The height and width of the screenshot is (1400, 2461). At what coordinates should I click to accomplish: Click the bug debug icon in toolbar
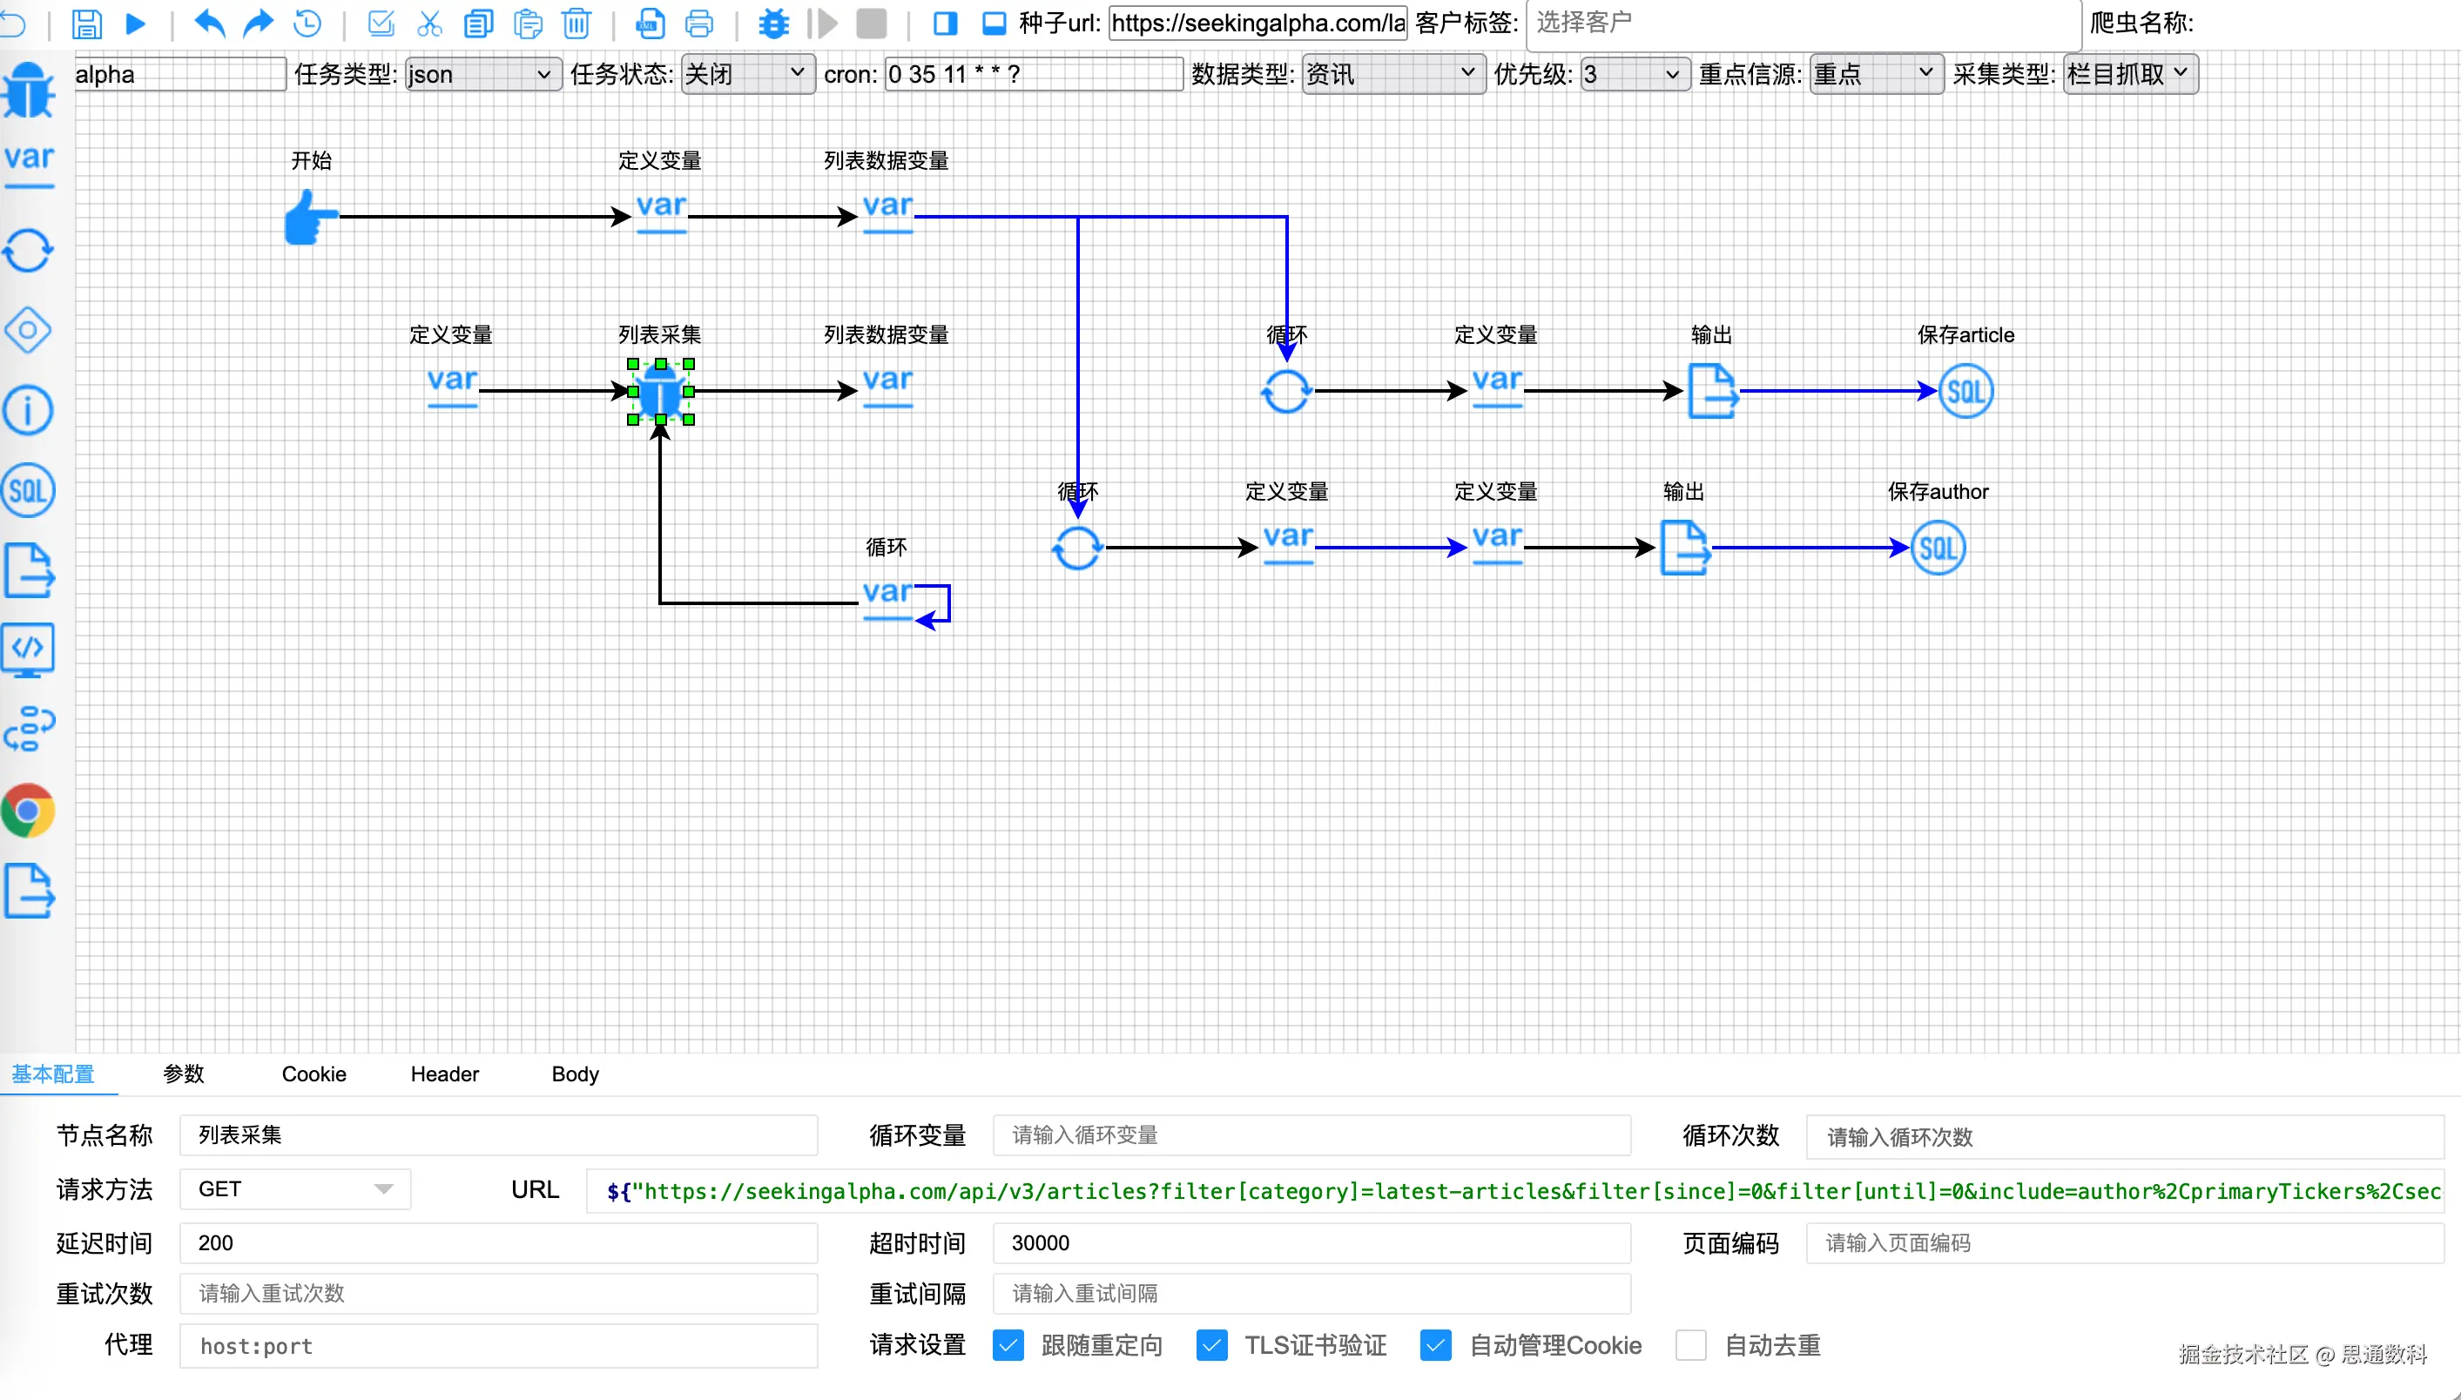click(773, 24)
